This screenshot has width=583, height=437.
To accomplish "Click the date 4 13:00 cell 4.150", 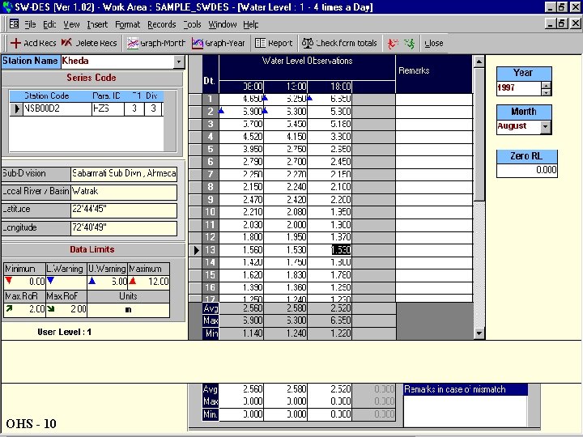I will (x=286, y=137).
